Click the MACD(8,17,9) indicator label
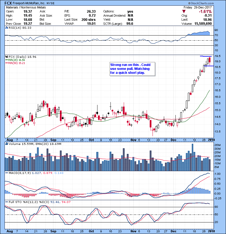Screen dimensions: 226x234 [x=19, y=173]
